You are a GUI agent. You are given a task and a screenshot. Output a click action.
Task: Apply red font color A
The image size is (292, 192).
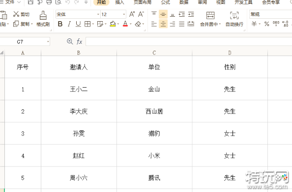pyautogui.click(x=125, y=24)
